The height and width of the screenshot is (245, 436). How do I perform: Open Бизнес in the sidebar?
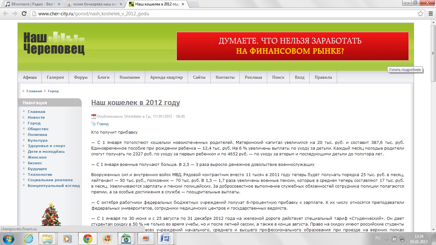35,163
